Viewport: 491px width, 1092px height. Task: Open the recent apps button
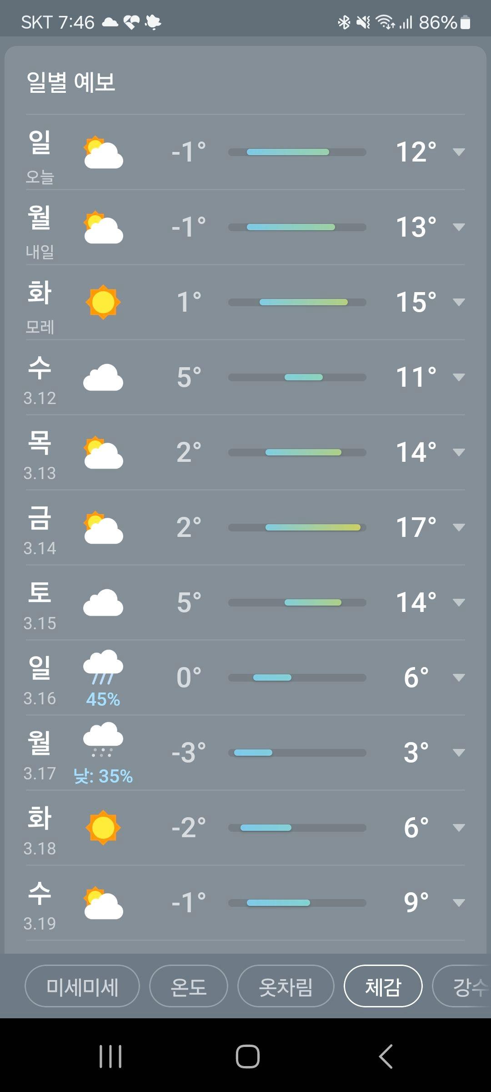110,1056
